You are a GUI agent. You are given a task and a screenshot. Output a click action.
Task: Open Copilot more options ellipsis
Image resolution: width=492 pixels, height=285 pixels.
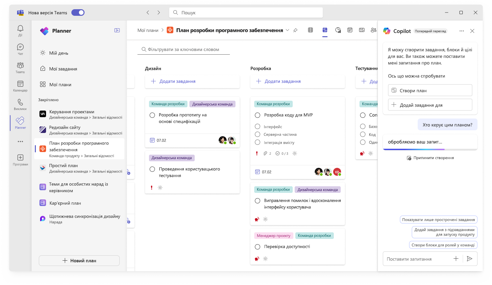(462, 31)
